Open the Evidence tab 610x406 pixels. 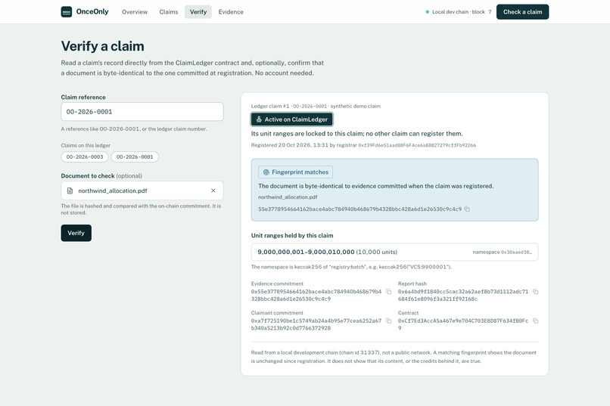231,12
